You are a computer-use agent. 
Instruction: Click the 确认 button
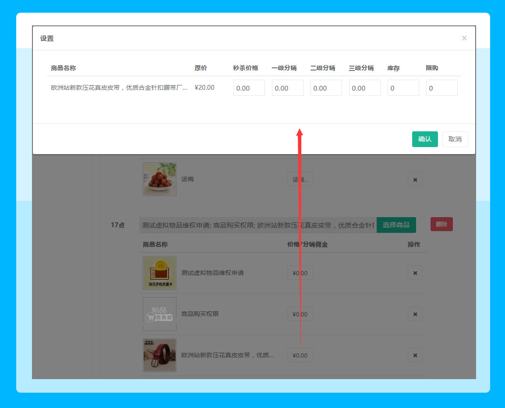(424, 139)
